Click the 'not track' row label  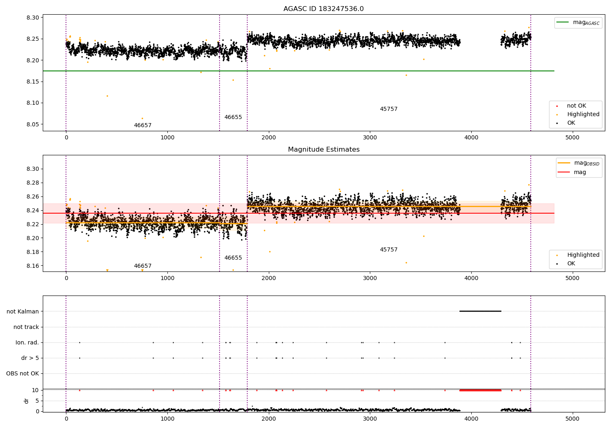[x=26, y=327]
